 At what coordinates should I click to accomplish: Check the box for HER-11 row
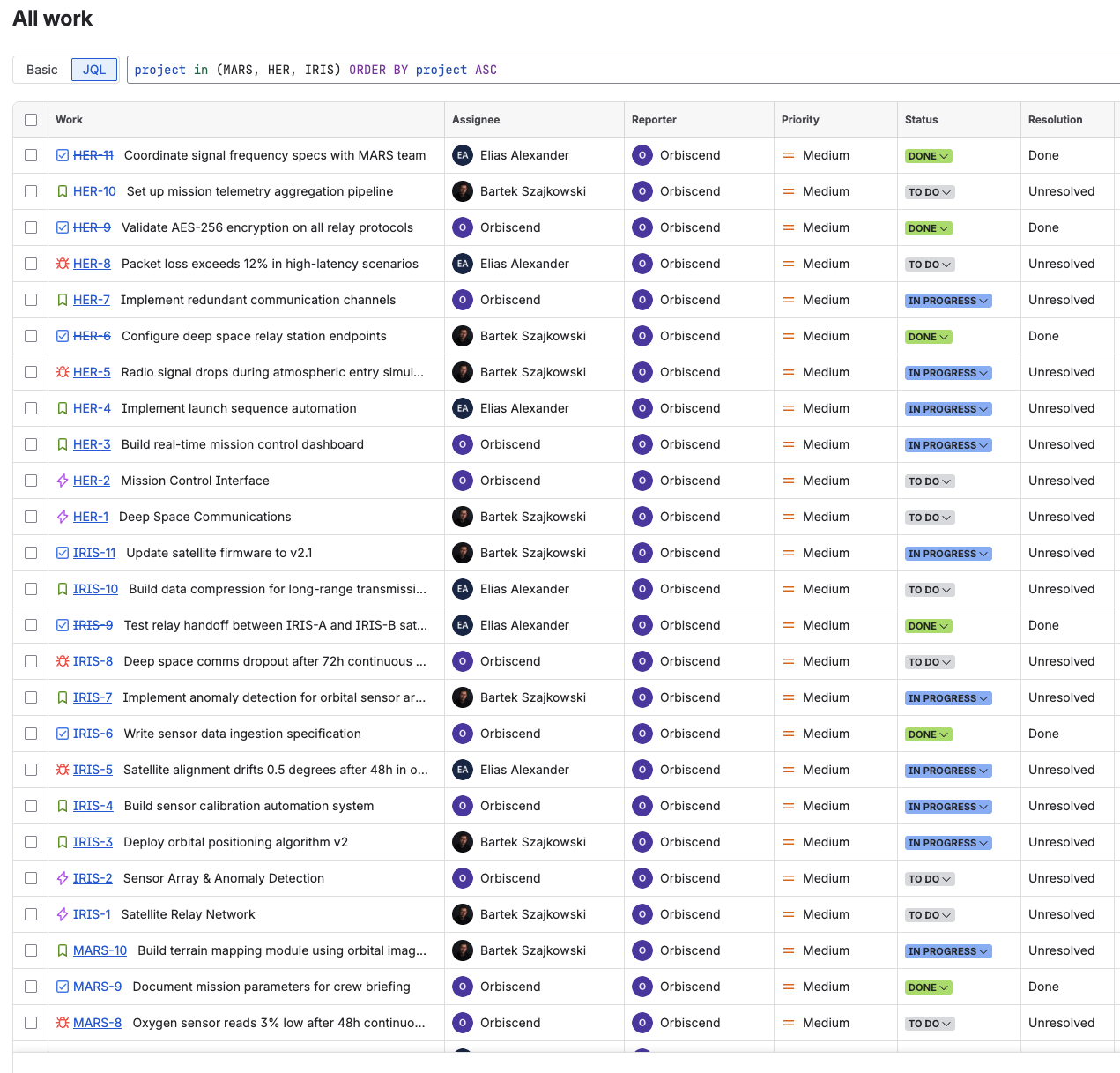(31, 155)
